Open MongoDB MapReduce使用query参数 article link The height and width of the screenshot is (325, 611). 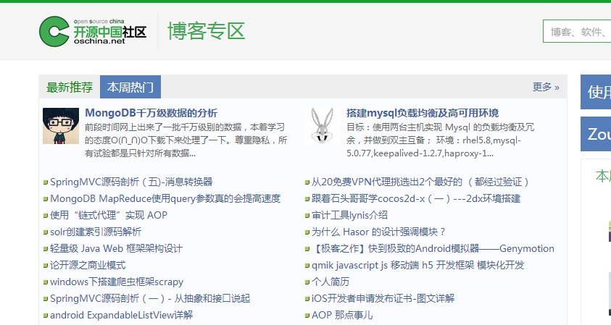165,198
